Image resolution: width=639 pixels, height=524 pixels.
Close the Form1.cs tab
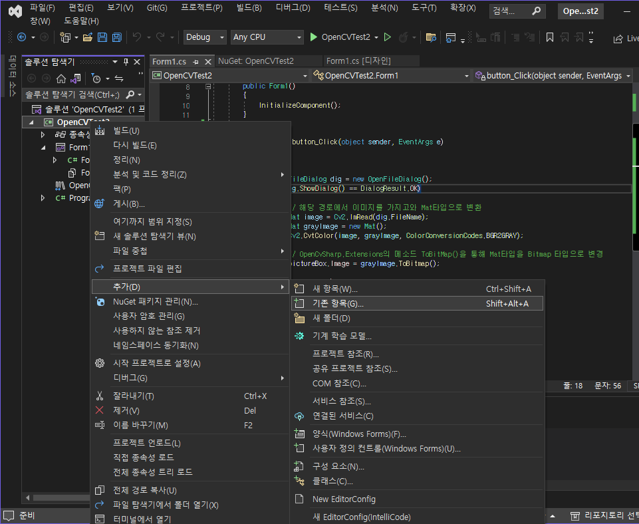coord(208,62)
